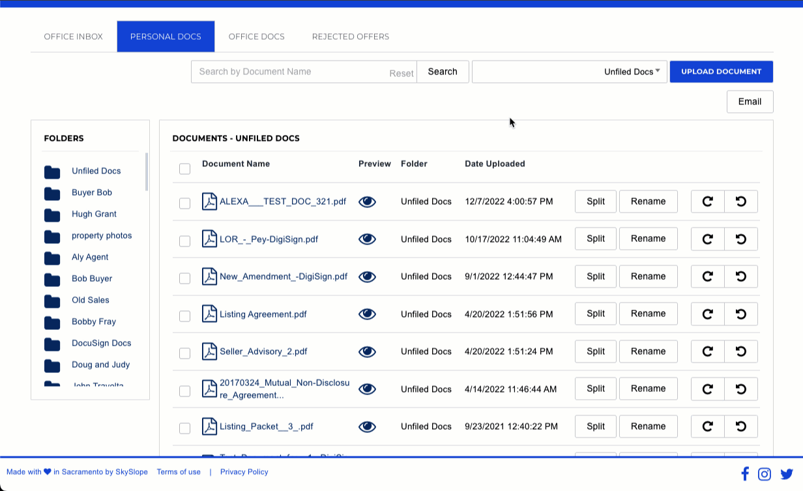Split the ALEXA___TEST_DOC_321.pdf document

596,201
